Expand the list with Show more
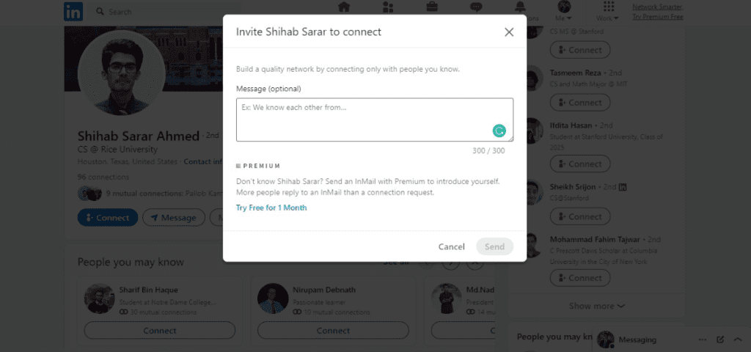 click(597, 306)
